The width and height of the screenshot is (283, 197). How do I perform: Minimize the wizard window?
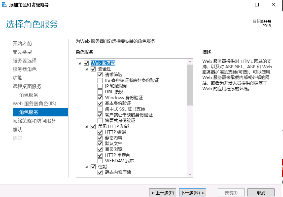tap(241, 5)
